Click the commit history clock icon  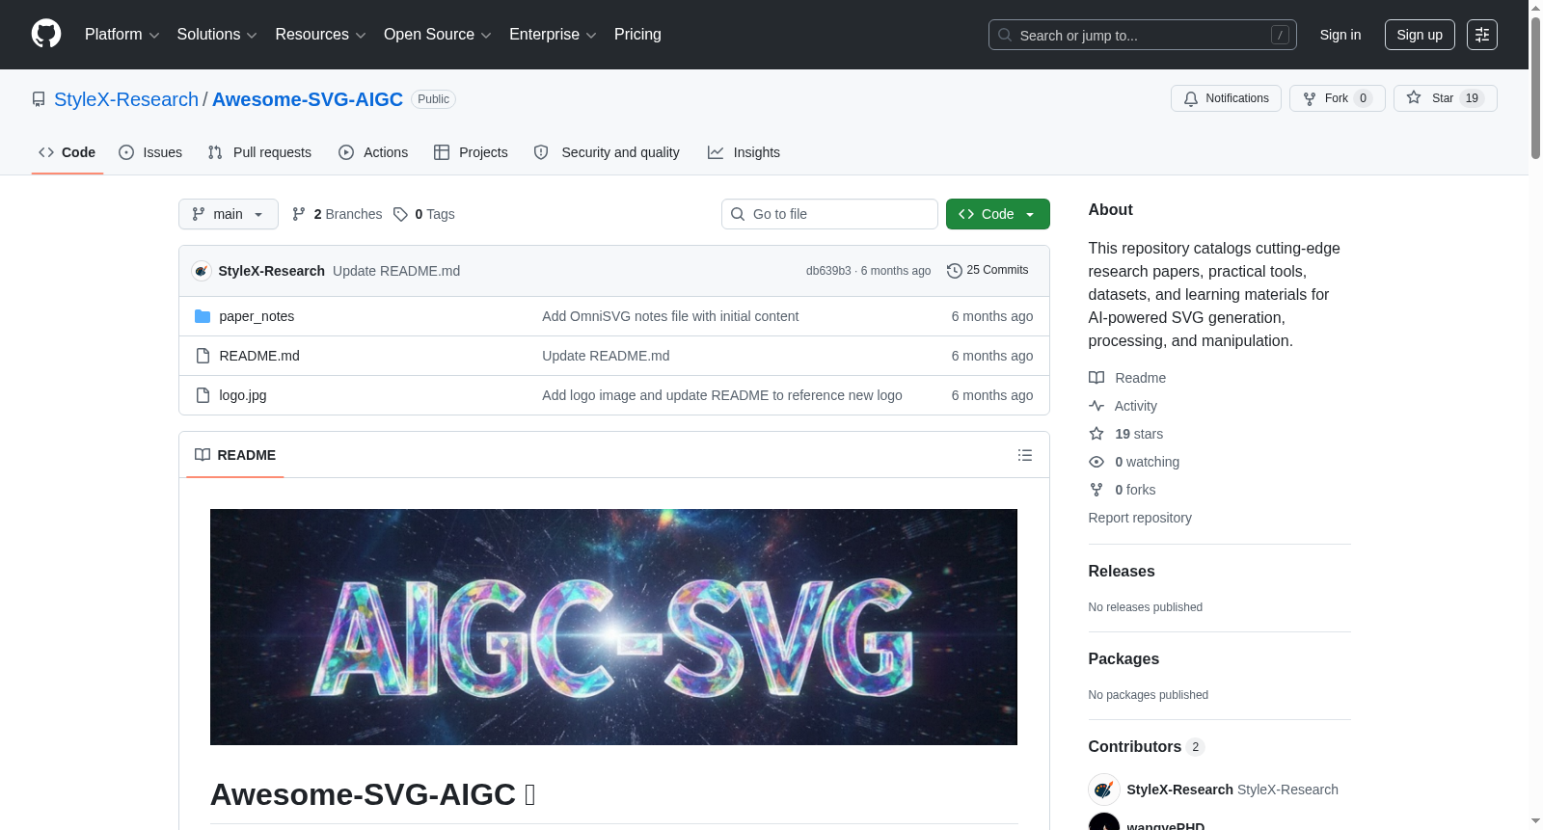point(955,271)
